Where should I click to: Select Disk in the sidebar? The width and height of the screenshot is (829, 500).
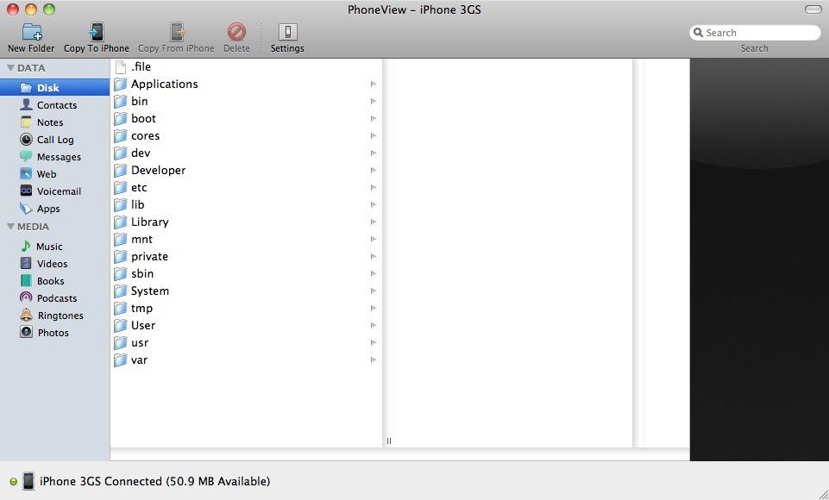55,88
